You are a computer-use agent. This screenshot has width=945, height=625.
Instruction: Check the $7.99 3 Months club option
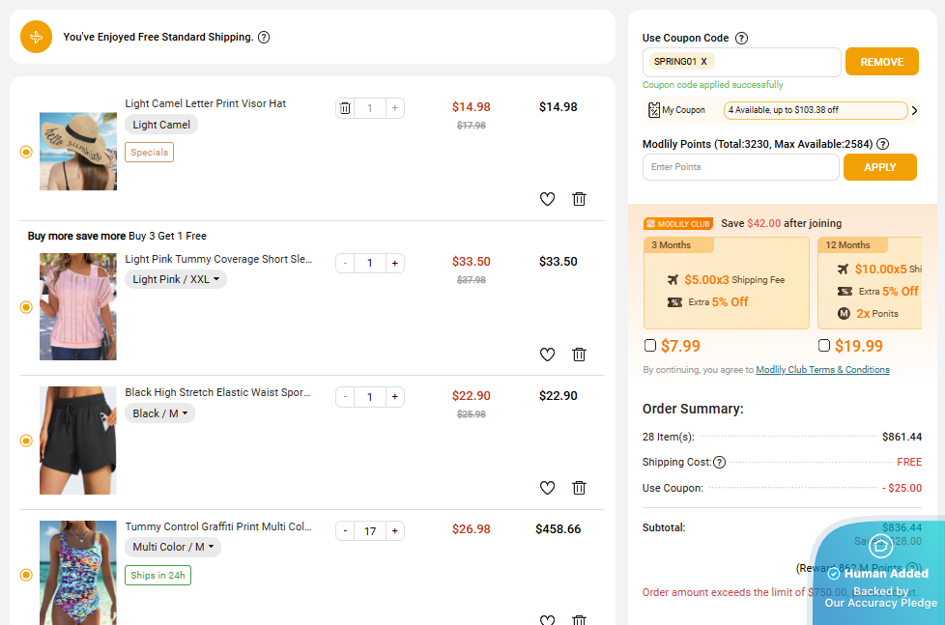(650, 346)
